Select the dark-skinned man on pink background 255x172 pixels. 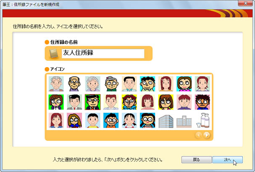coord(202,102)
